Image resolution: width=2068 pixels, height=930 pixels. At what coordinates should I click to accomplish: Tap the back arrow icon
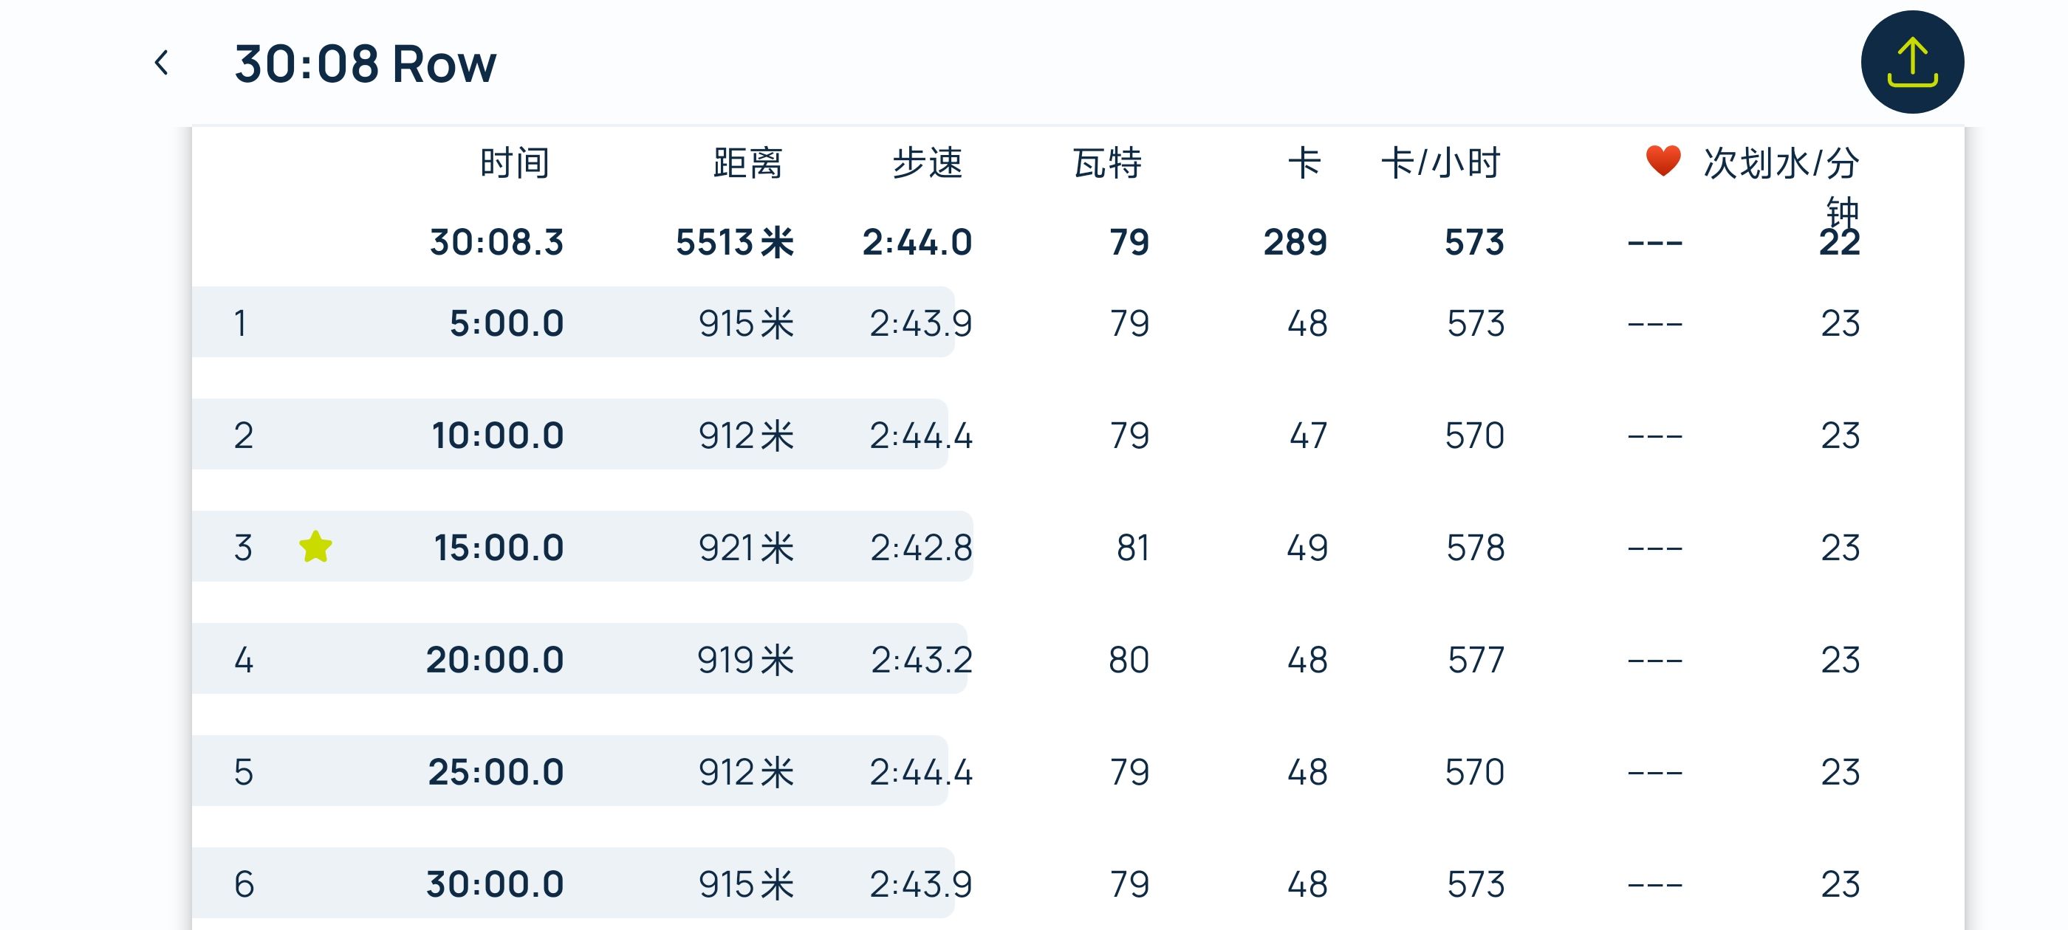[161, 63]
